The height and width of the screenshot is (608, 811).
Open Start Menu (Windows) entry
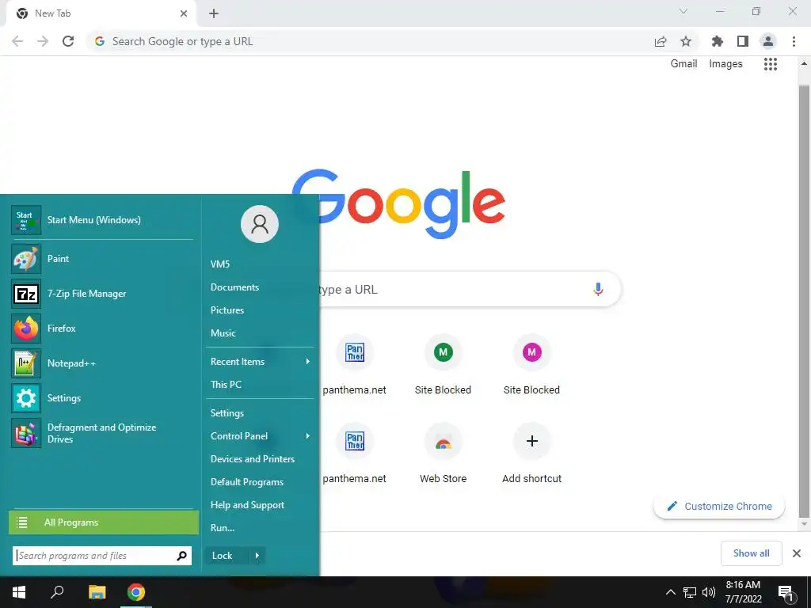click(x=102, y=220)
